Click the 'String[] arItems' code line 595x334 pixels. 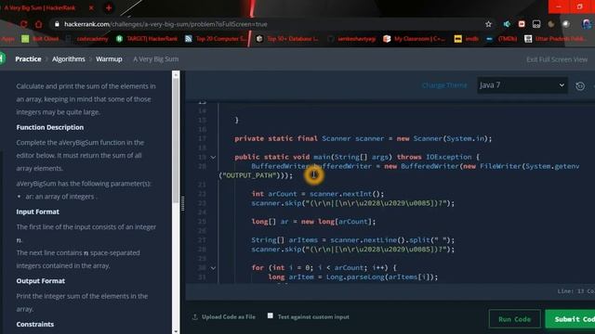point(353,240)
